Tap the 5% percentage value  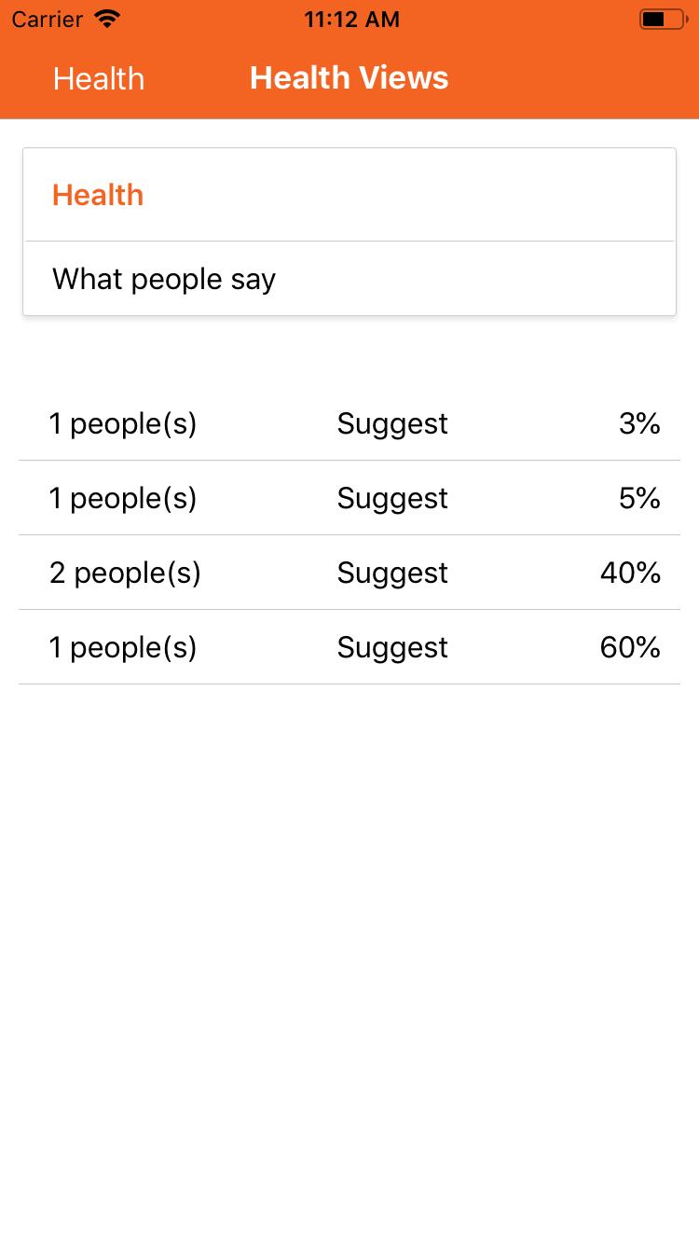[x=639, y=498]
